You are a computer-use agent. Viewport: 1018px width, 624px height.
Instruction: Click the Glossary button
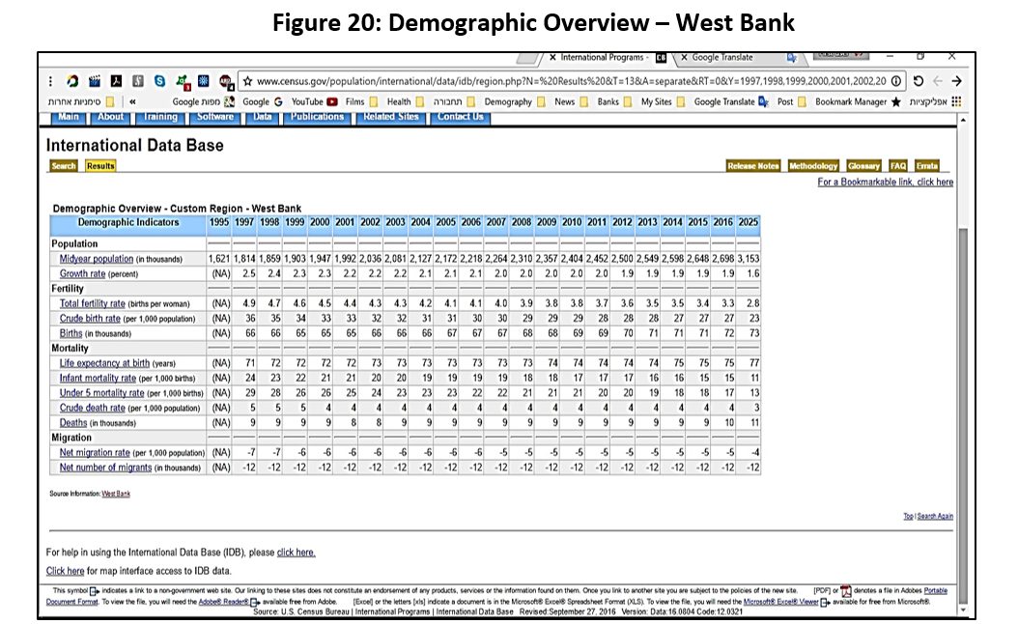click(863, 166)
